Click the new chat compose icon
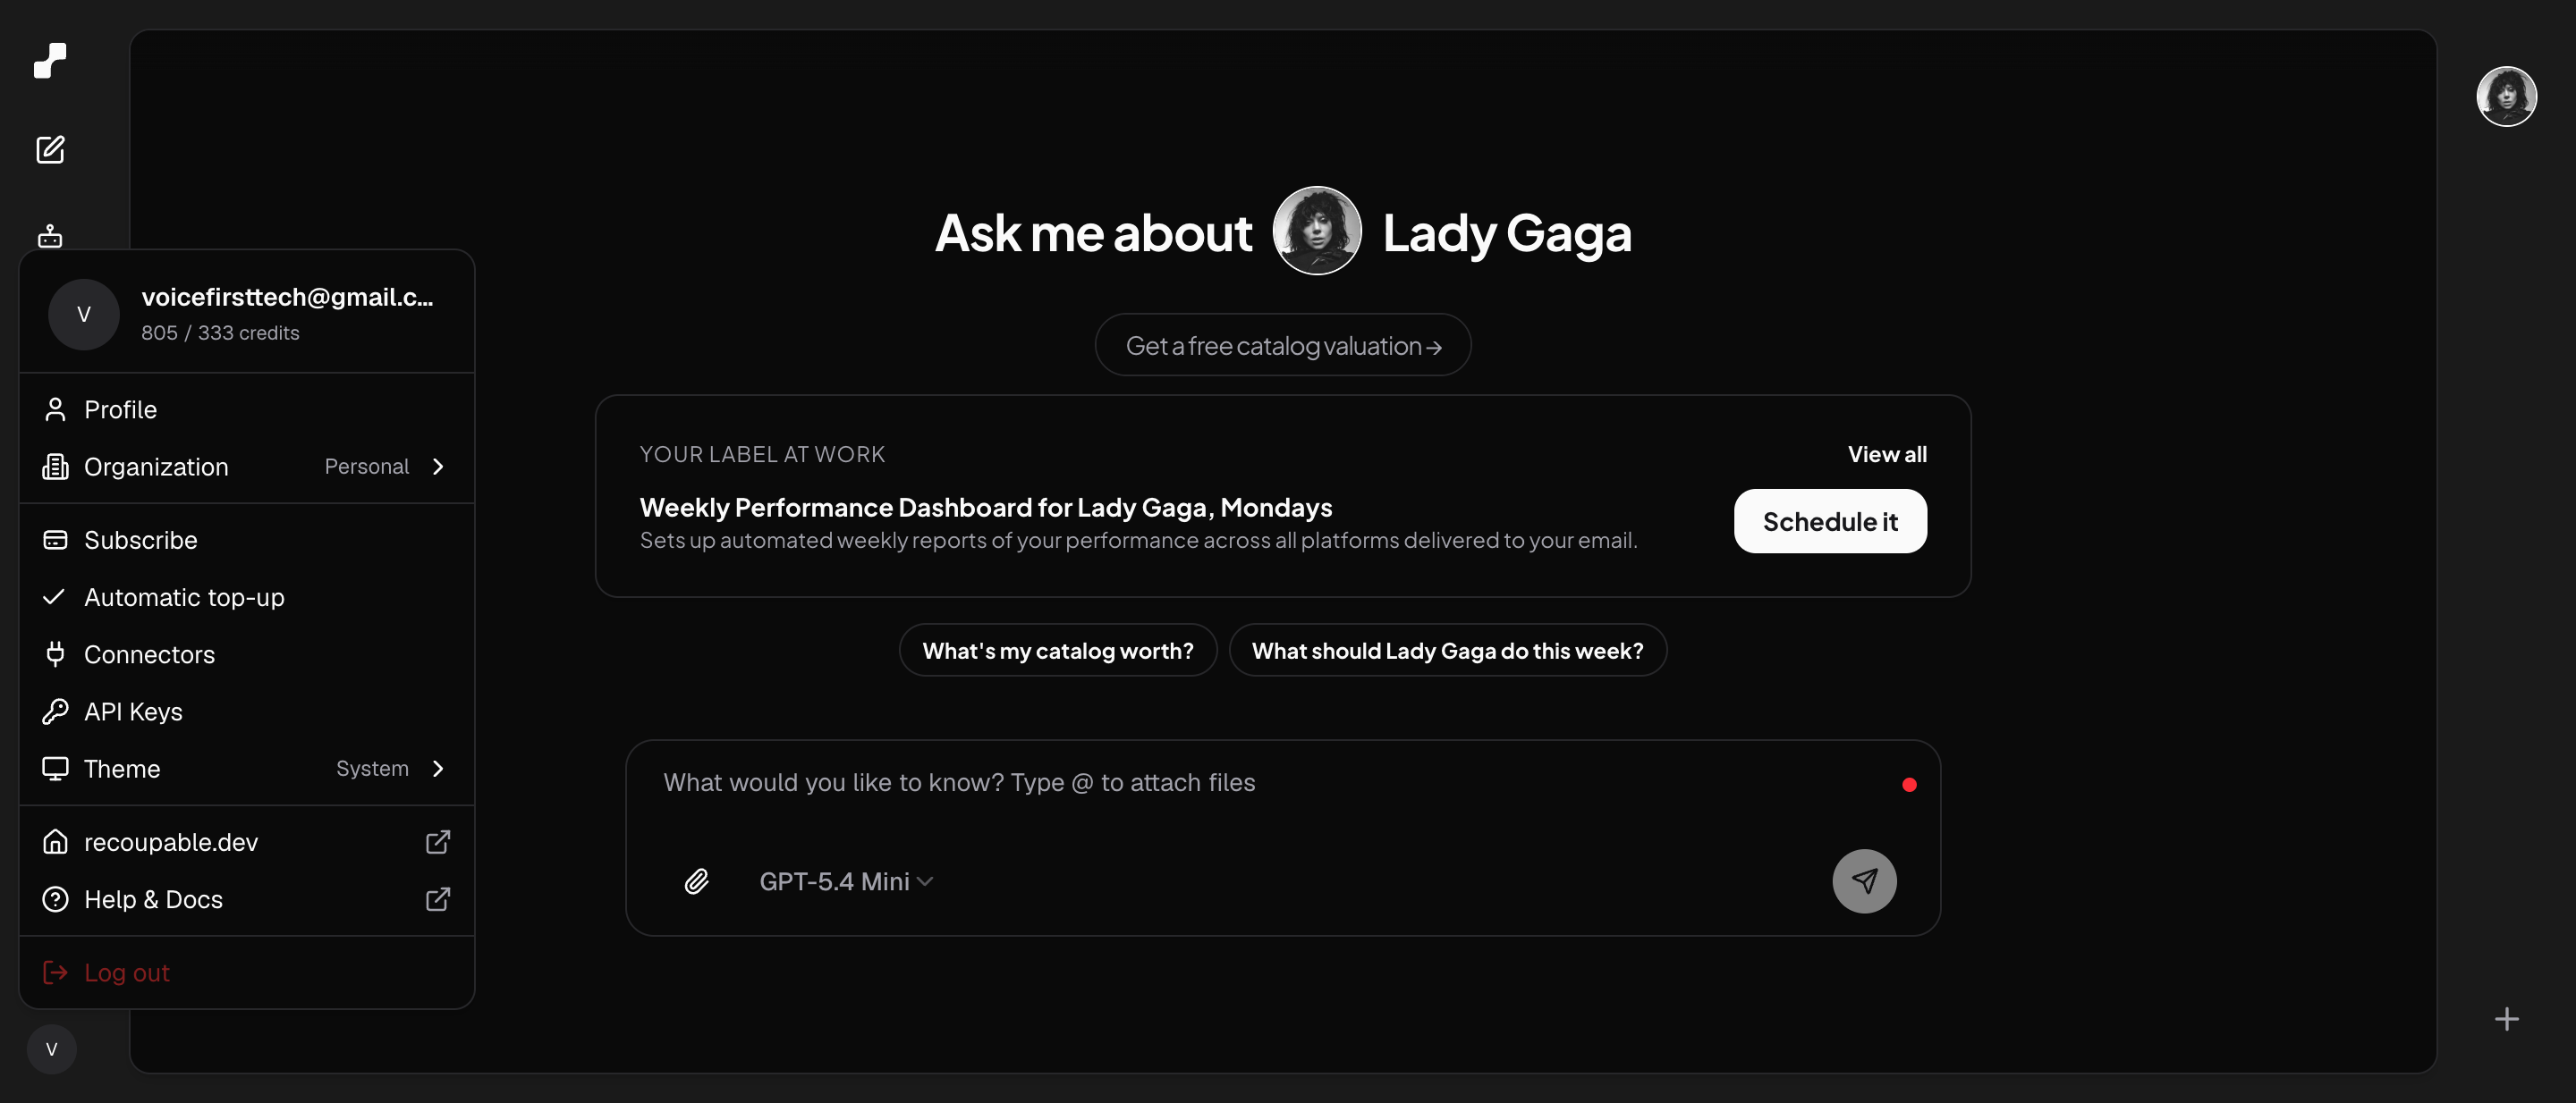 [x=50, y=150]
